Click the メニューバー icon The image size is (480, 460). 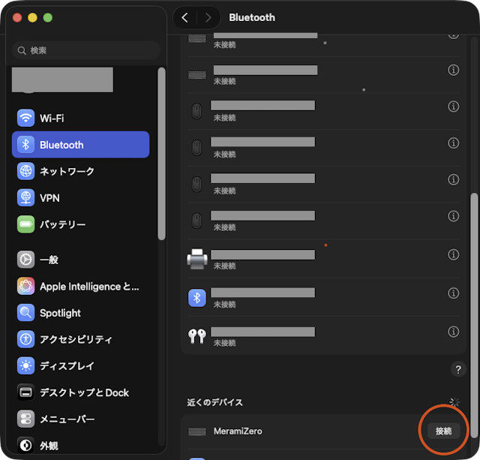coord(25,419)
